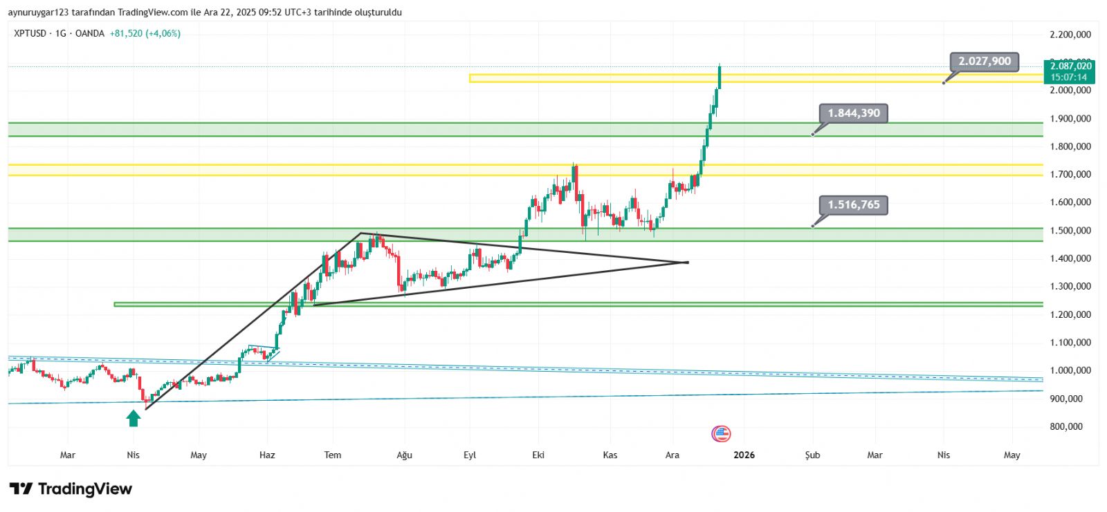Select the 1.844,390 price callout label
Screen dimensions: 1107x512
point(853,113)
